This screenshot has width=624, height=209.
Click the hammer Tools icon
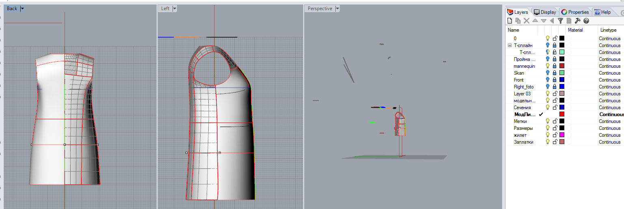point(577,21)
